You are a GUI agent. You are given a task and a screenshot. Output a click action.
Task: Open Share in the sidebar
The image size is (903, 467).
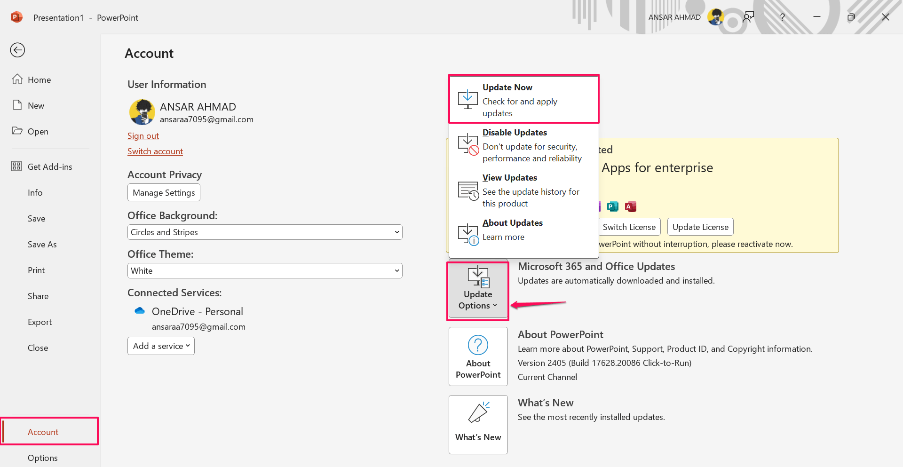[x=38, y=296]
